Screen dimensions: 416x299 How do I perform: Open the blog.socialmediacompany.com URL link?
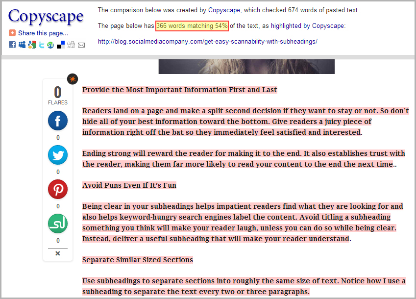pos(208,41)
